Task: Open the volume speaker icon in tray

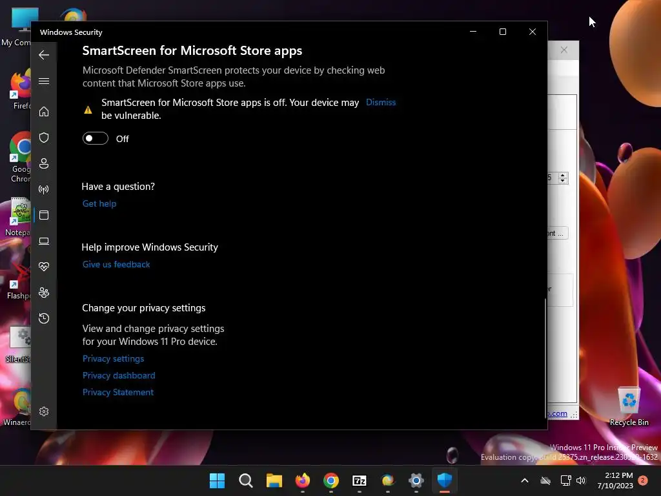Action: click(x=581, y=480)
